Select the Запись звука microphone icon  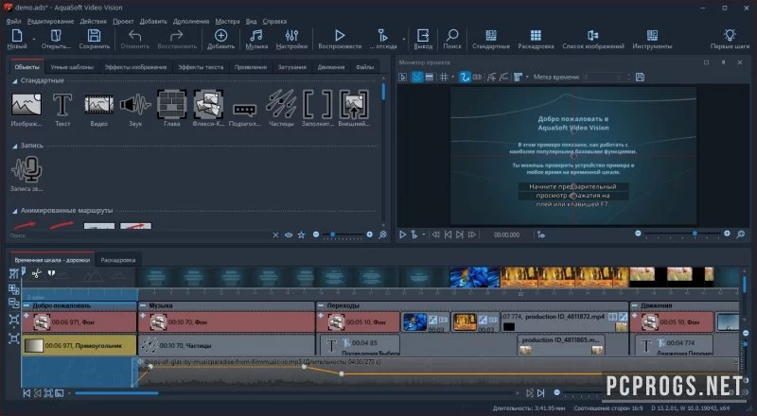(x=26, y=173)
